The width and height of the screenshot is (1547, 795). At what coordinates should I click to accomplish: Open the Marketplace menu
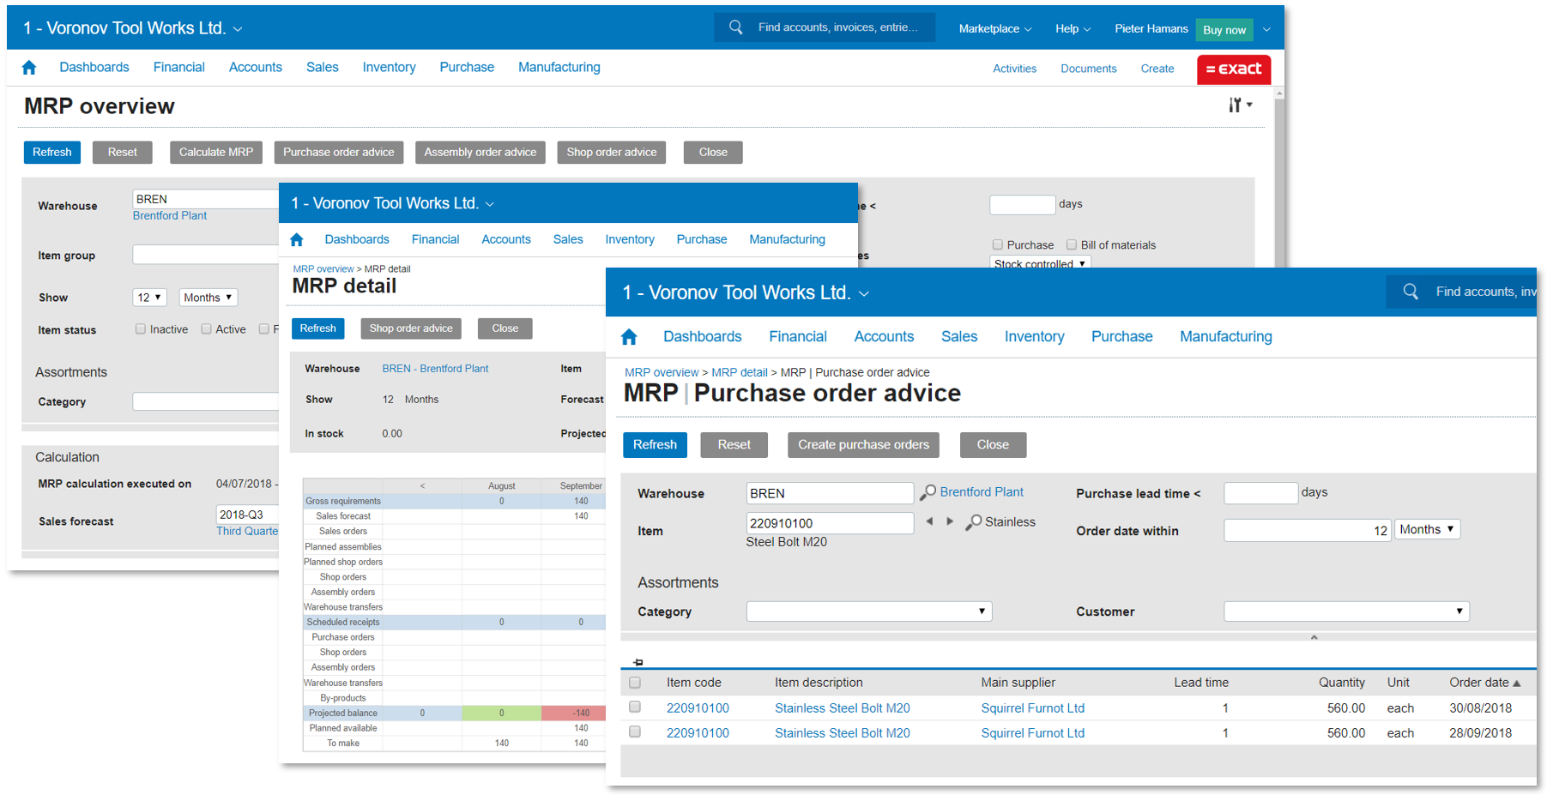[x=994, y=29]
